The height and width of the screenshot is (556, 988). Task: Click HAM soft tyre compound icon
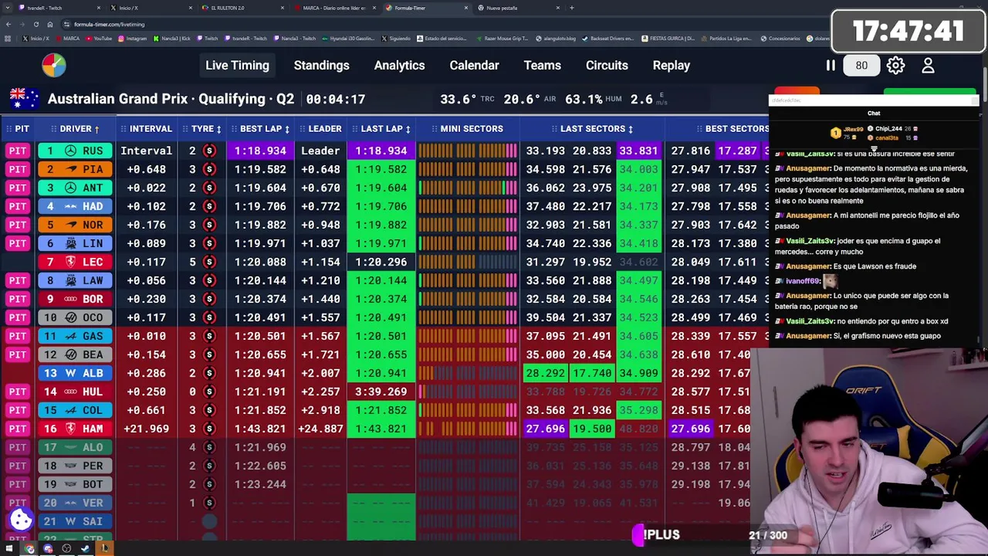tap(209, 429)
